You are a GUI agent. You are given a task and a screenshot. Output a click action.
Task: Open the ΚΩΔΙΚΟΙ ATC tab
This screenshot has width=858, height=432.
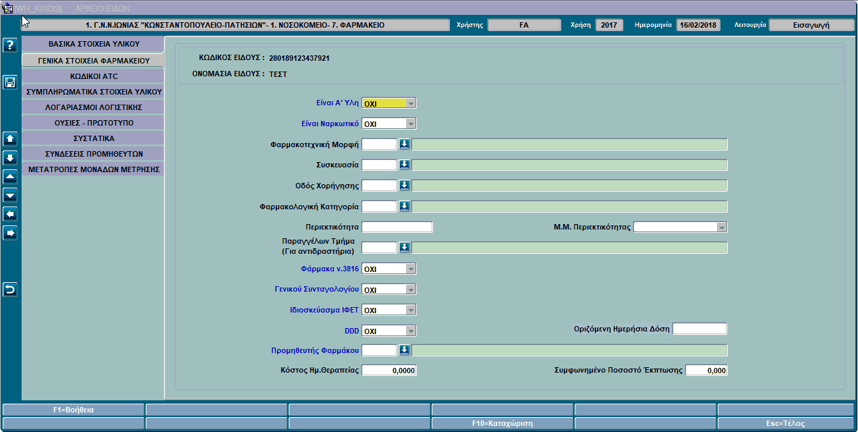pyautogui.click(x=93, y=76)
